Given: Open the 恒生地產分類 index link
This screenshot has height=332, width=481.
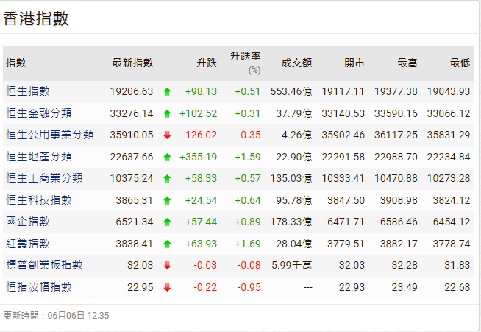Looking at the screenshot, I should point(39,157).
